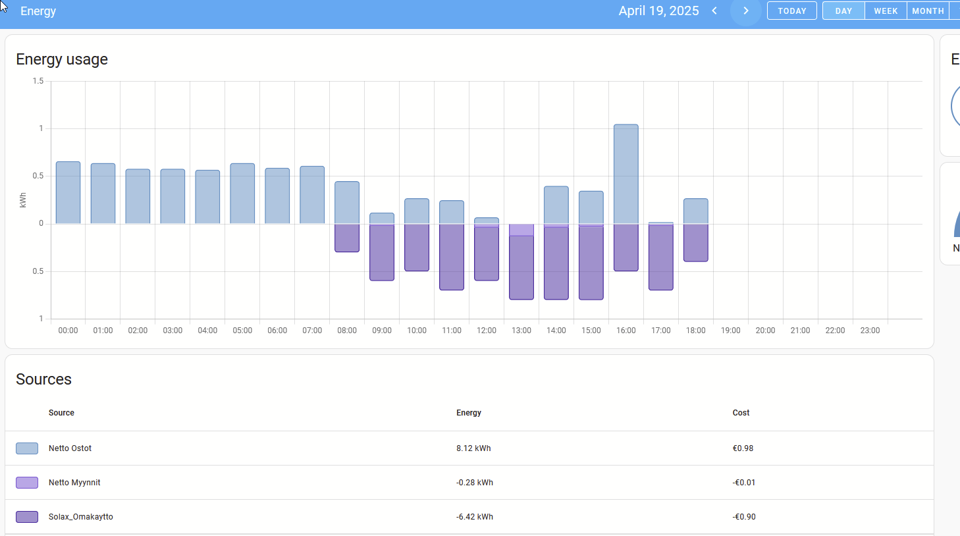This screenshot has width=960, height=536.
Task: Click the Energy column header
Action: click(468, 413)
